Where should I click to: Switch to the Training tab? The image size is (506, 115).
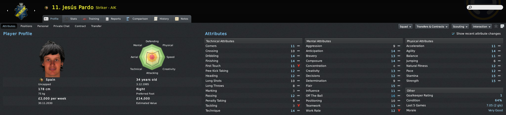(91, 19)
